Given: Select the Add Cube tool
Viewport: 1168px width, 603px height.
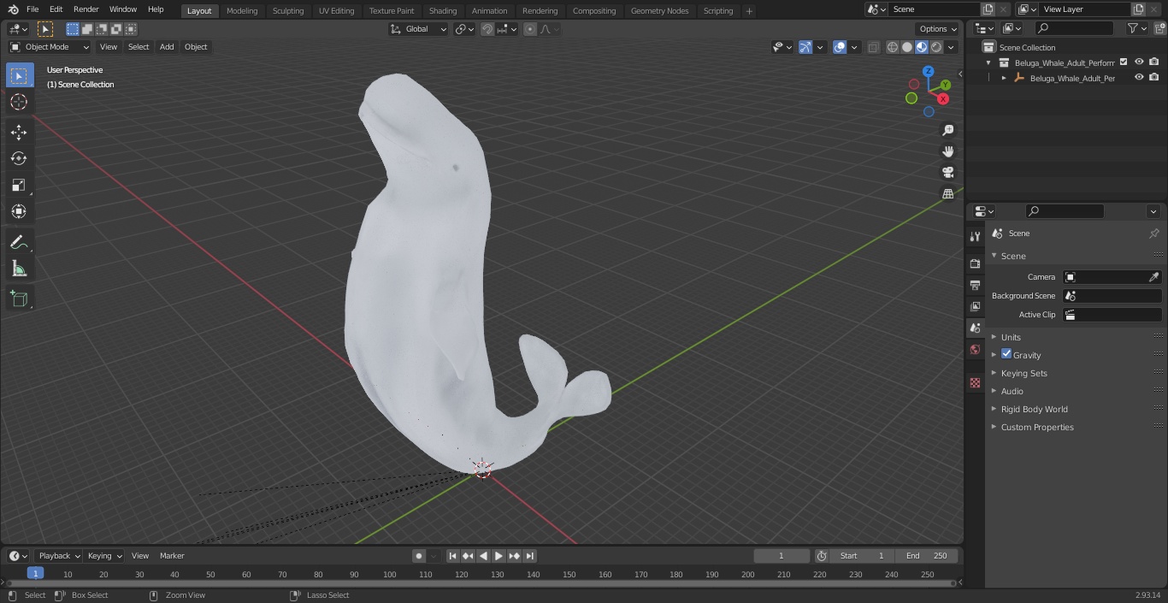Looking at the screenshot, I should pos(19,299).
